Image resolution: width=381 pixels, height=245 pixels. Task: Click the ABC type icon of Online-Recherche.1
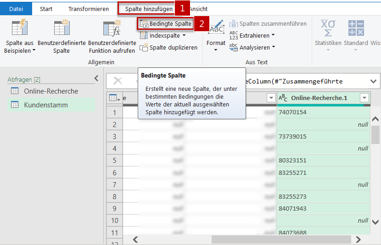pos(283,98)
